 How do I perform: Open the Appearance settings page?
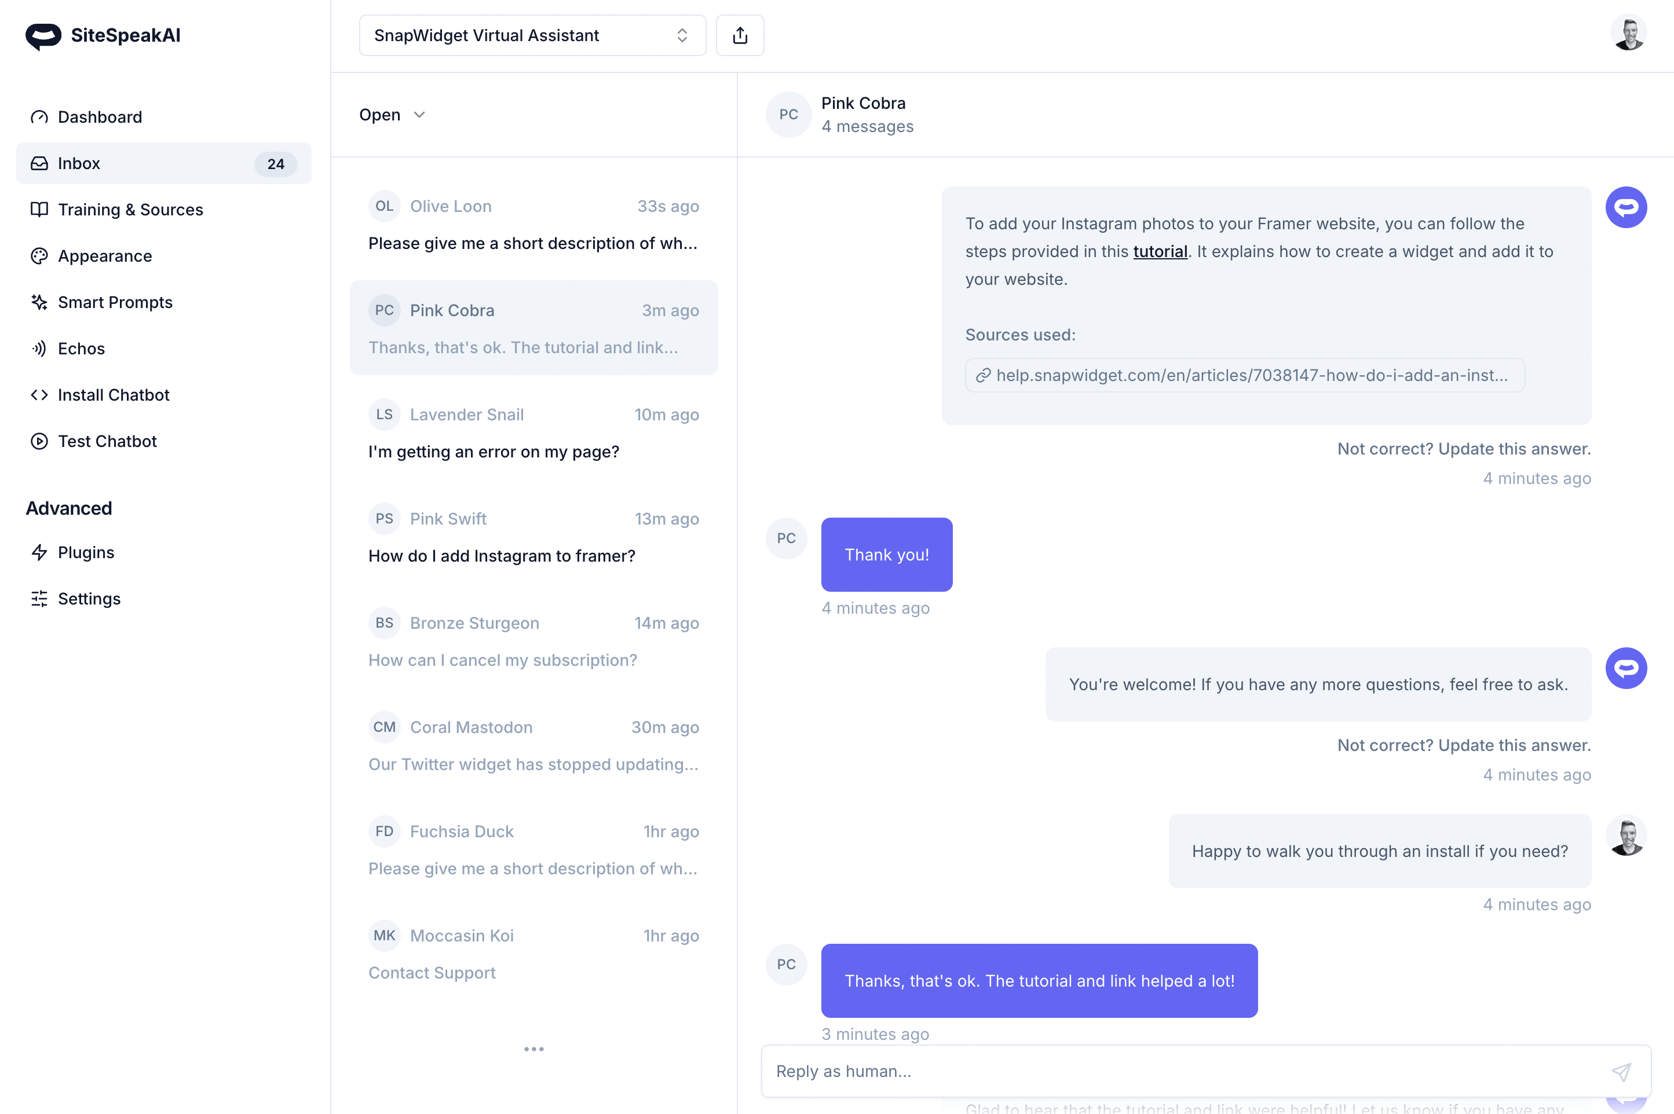pyautogui.click(x=104, y=256)
